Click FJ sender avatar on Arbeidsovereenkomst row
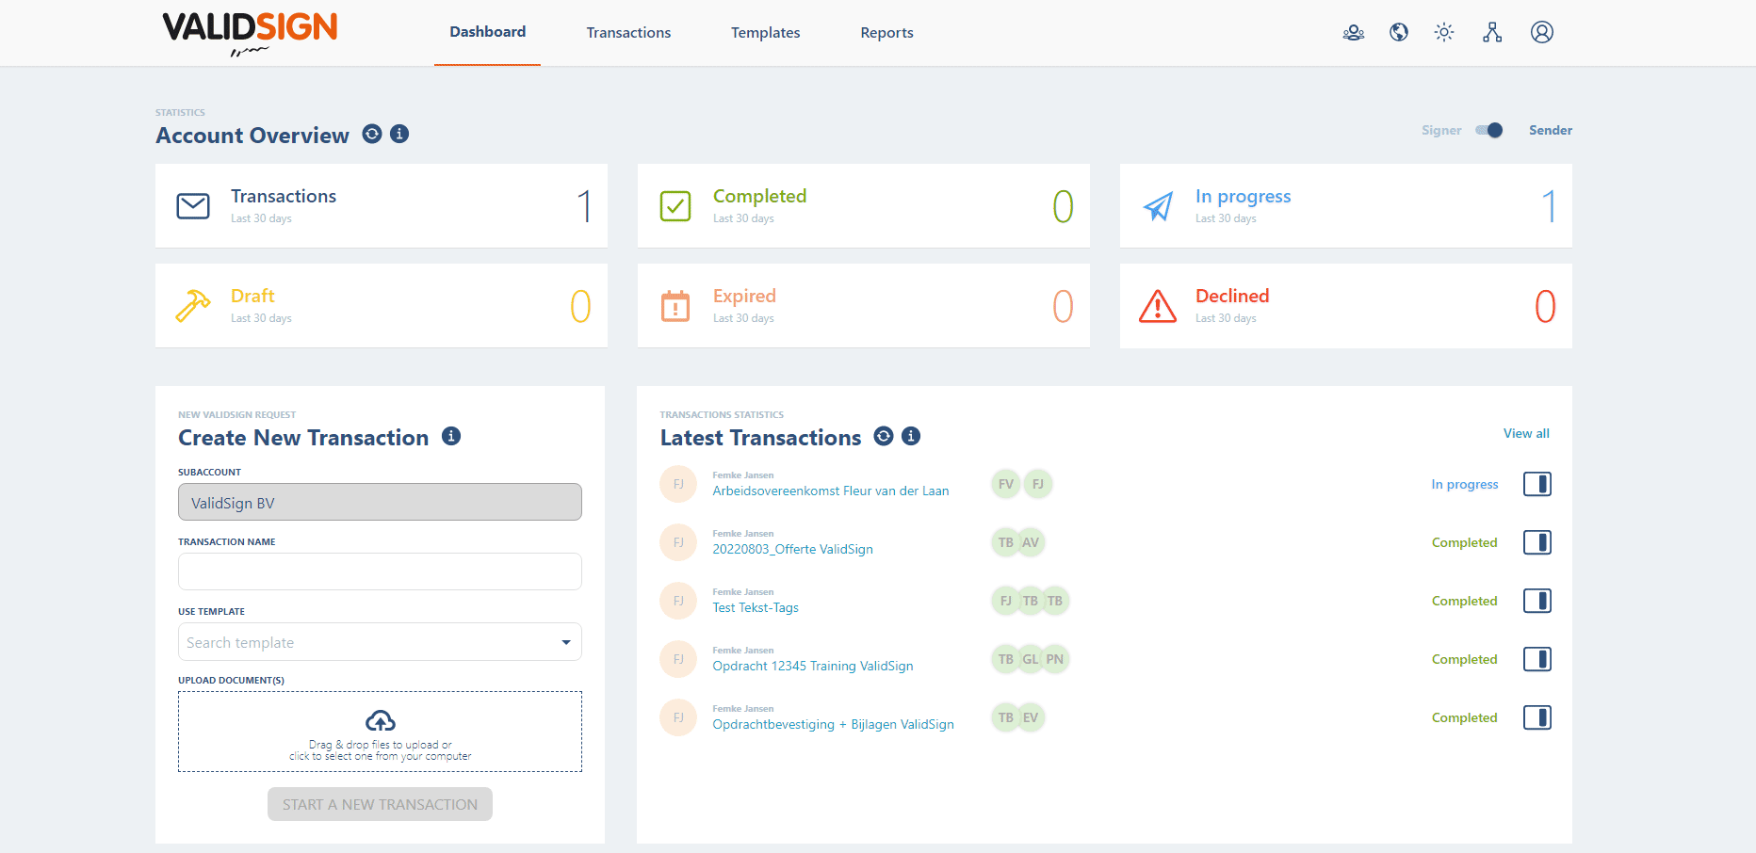The height and width of the screenshot is (853, 1756). (x=678, y=484)
